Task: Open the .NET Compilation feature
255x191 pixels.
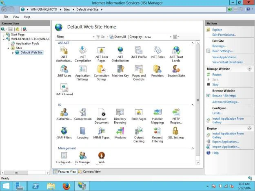Action: click(x=83, y=54)
